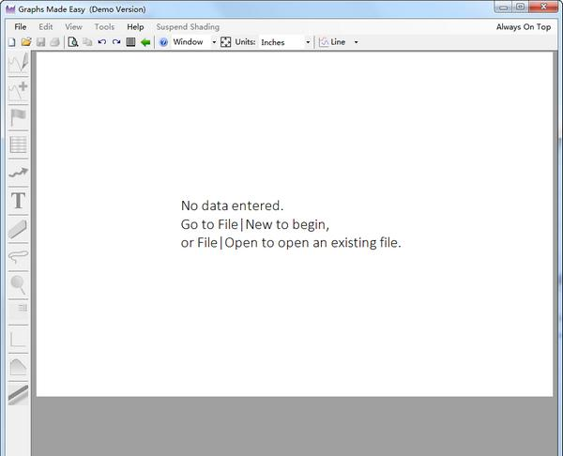
Task: Close the Graphs Made Easy window
Action: [x=543, y=7]
